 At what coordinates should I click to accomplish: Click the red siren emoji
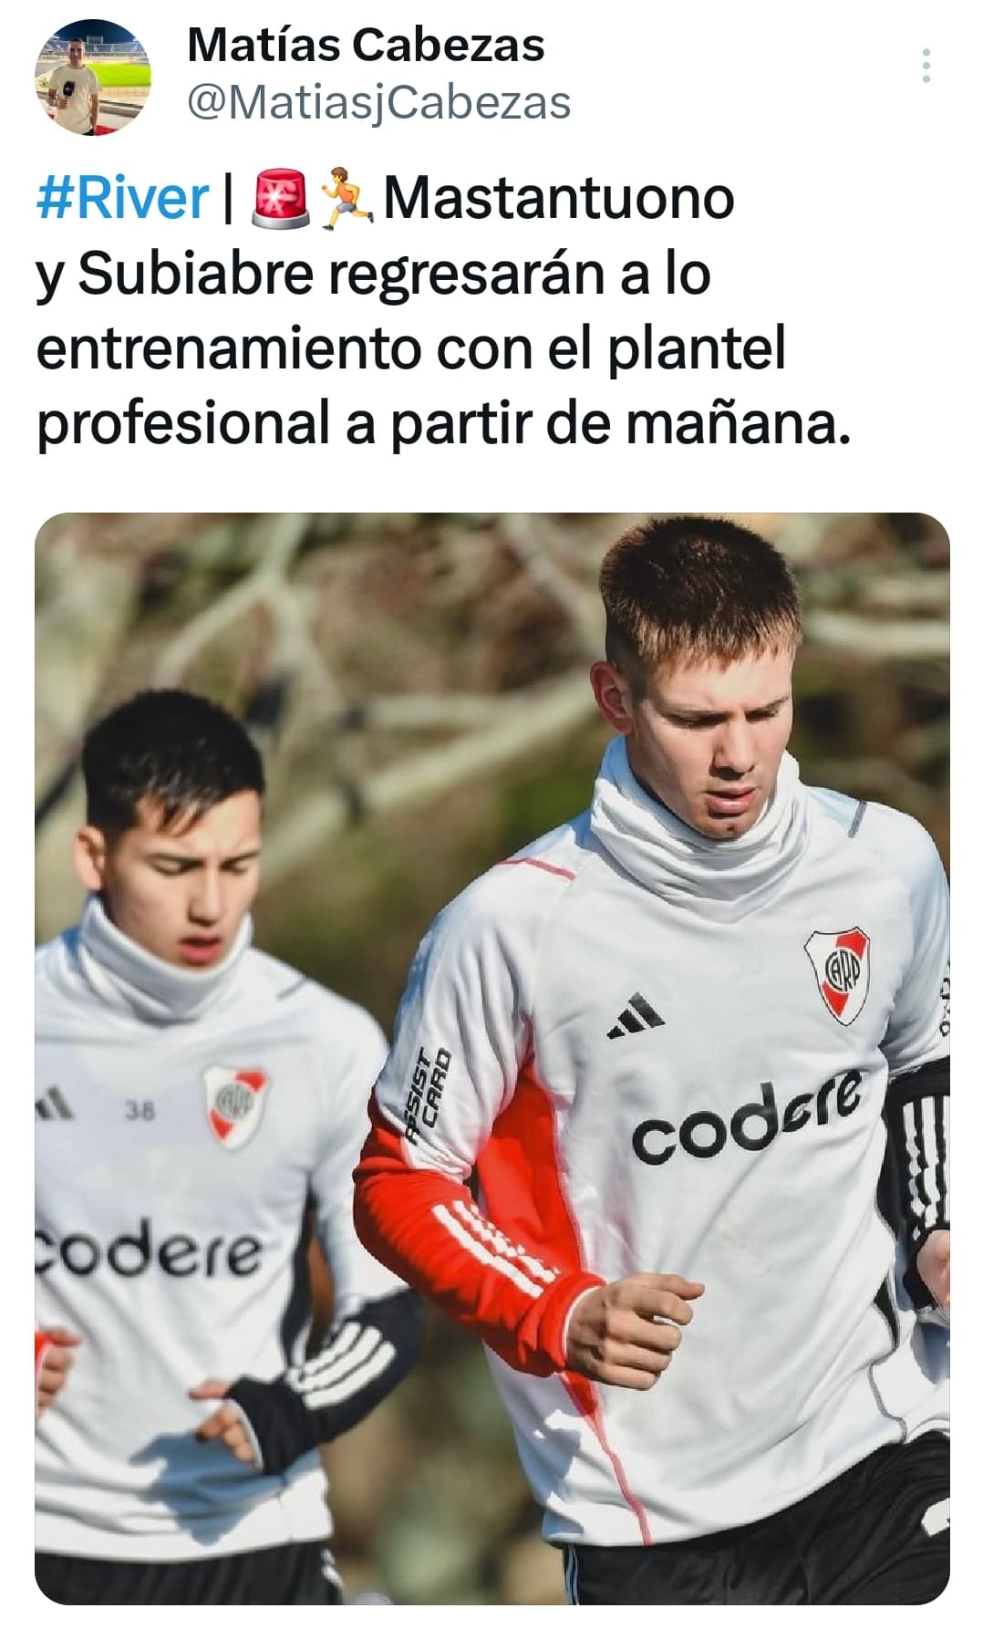283,199
